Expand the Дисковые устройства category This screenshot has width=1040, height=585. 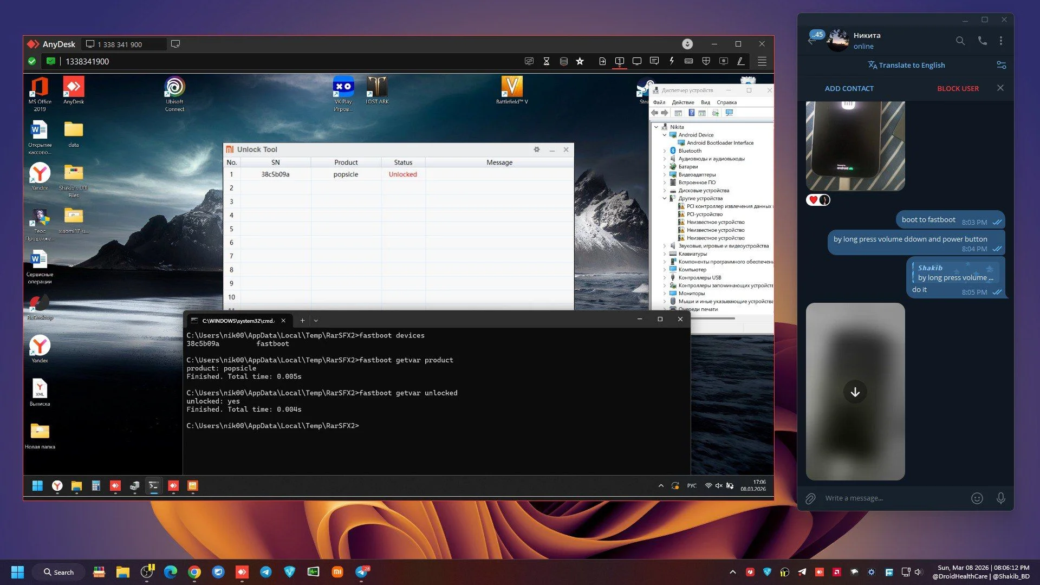(x=665, y=191)
